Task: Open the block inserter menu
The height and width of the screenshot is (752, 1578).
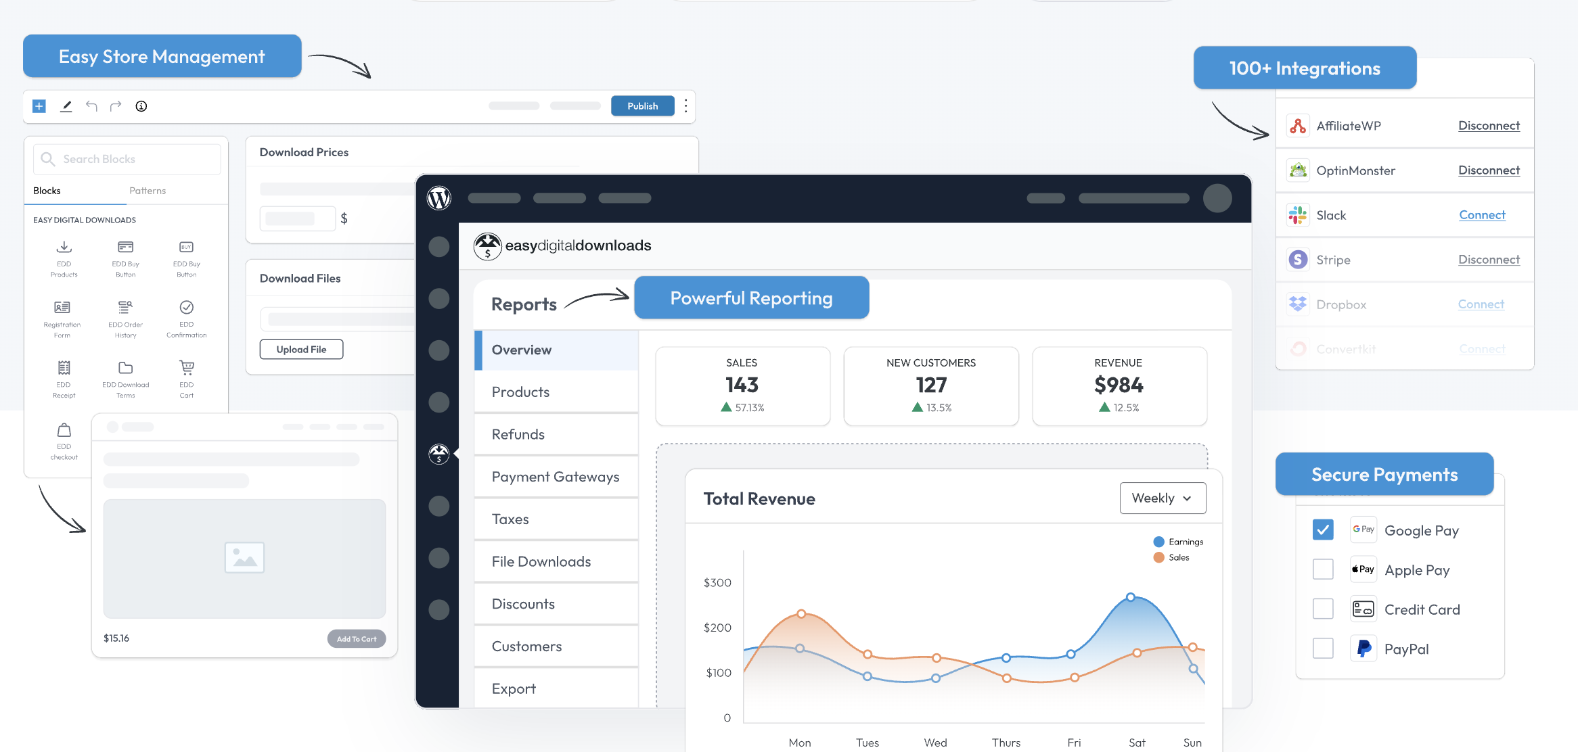Action: (39, 105)
